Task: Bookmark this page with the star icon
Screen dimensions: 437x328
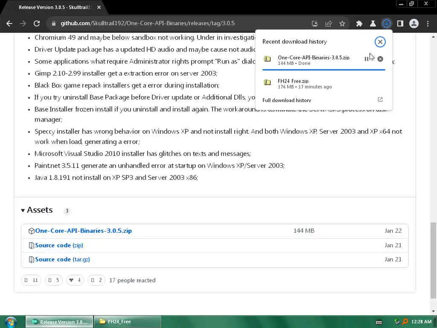Action: 342,24
